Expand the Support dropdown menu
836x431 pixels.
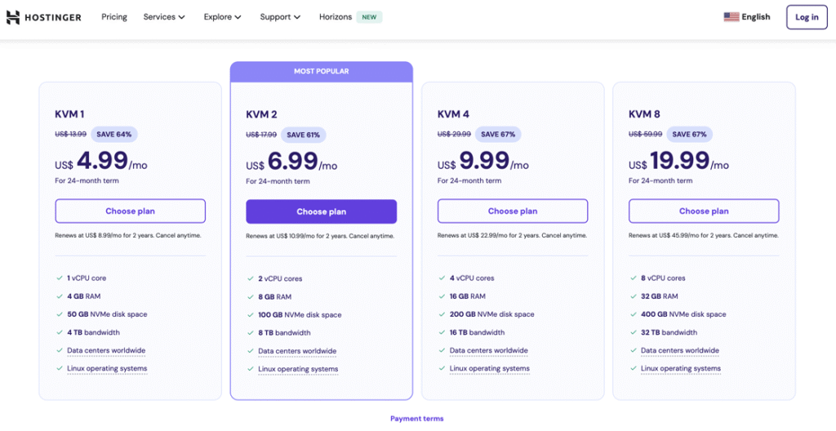(x=280, y=17)
